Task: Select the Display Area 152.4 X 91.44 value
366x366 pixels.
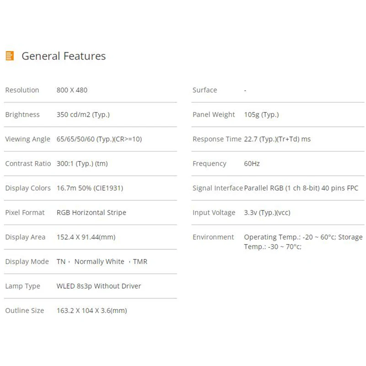Action: click(86, 237)
